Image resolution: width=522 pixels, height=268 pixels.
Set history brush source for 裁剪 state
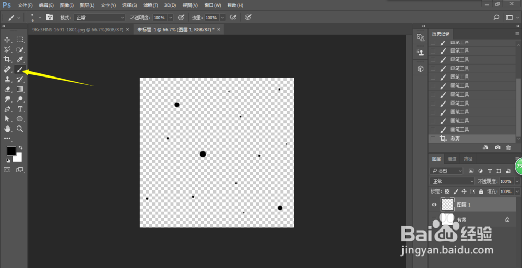point(433,138)
